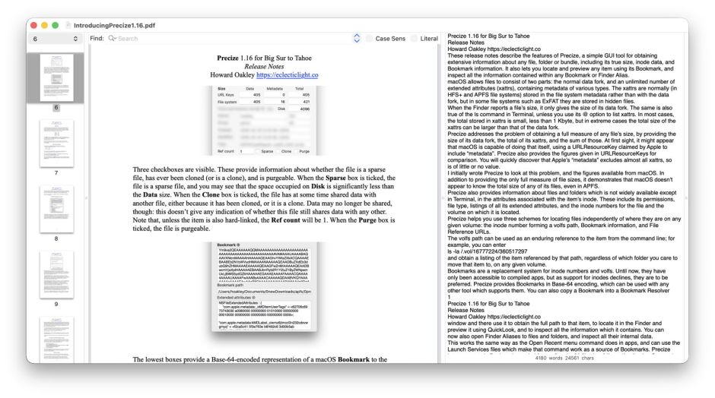Click the first 'Howard Oakley https://eclecticlight.co' line in text pane
The height and width of the screenshot is (398, 715).
click(494, 49)
